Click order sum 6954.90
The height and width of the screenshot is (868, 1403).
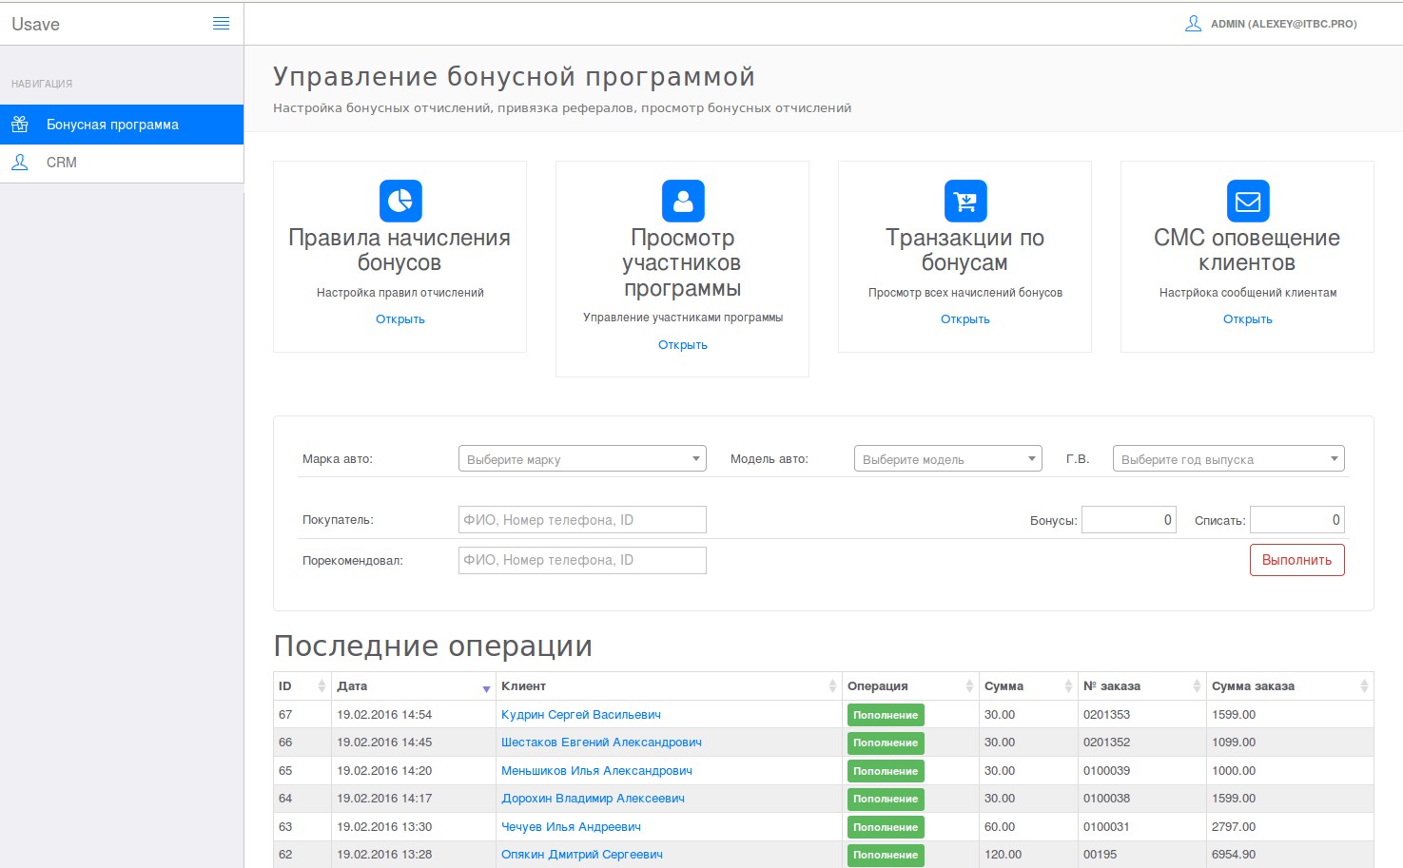click(1234, 855)
